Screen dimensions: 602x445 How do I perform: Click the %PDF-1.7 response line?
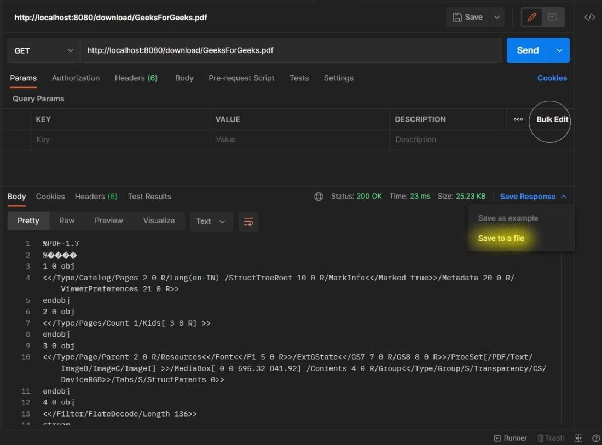pyautogui.click(x=61, y=244)
